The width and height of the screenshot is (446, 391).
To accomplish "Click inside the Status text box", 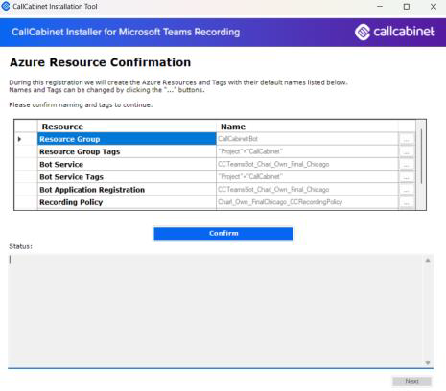I will [216, 310].
